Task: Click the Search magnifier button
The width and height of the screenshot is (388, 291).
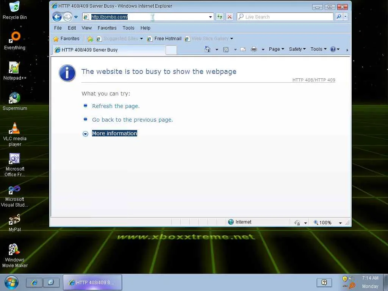Action: pyautogui.click(x=339, y=17)
